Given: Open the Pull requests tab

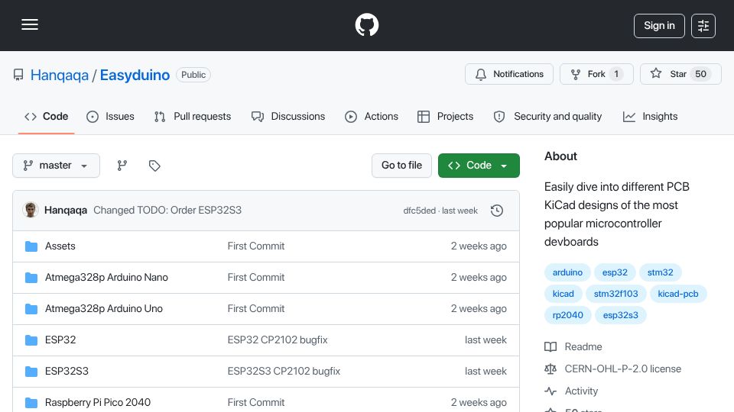Looking at the screenshot, I should (193, 116).
